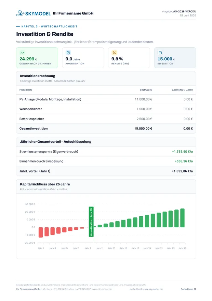Click the Jährl. Vorteil (Jahr 1) row
212x301 pixels.
106,171
